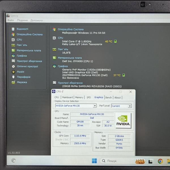Switch to the Memory tab in CPU-Z
Viewport: 170px width, 170px height.
79,97
